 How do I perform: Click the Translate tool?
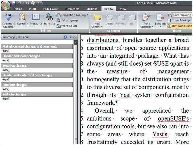49,19
